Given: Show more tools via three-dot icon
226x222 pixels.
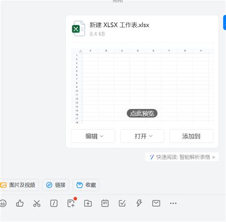Looking at the screenshot, I should pos(173,203).
